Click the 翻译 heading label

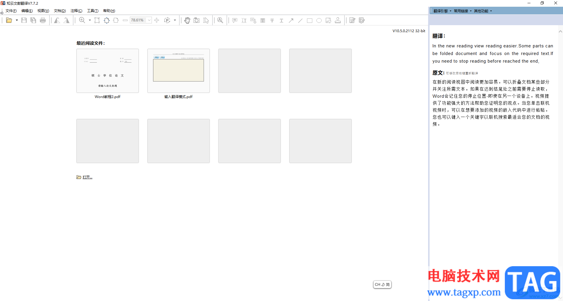(x=439, y=36)
